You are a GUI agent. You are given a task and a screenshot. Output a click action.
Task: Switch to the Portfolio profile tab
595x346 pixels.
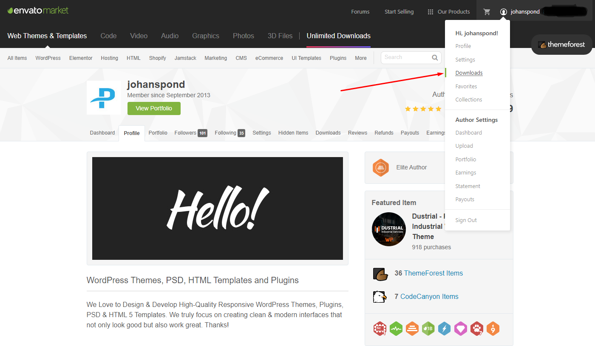pos(158,133)
